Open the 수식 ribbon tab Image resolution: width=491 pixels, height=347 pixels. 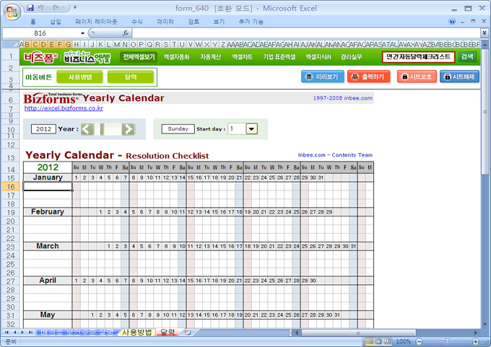click(x=137, y=22)
